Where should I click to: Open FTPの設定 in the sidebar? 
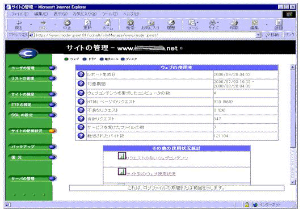32,105
